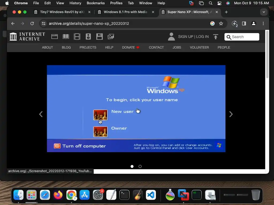This screenshot has width=274, height=205.
Task: Click the DONATE link
Action: click(x=131, y=48)
